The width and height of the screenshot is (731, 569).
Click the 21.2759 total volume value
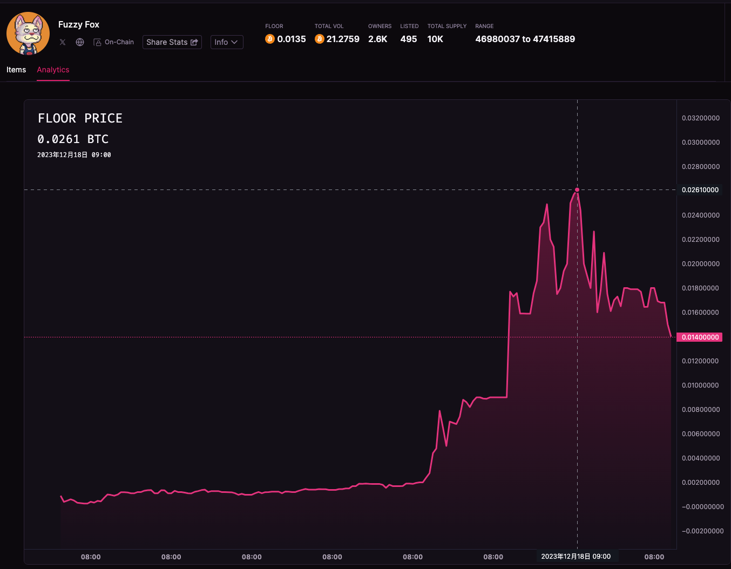click(343, 39)
